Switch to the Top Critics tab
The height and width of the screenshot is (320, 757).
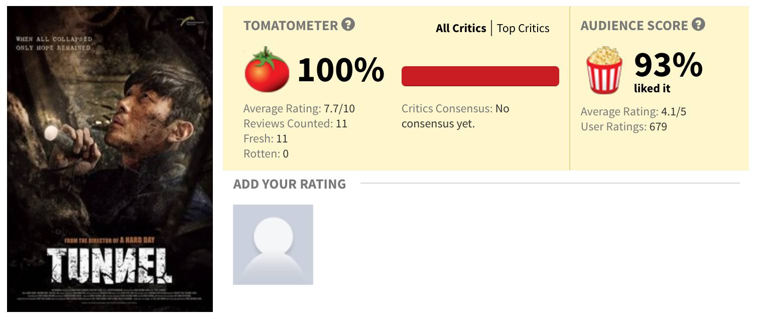[523, 28]
